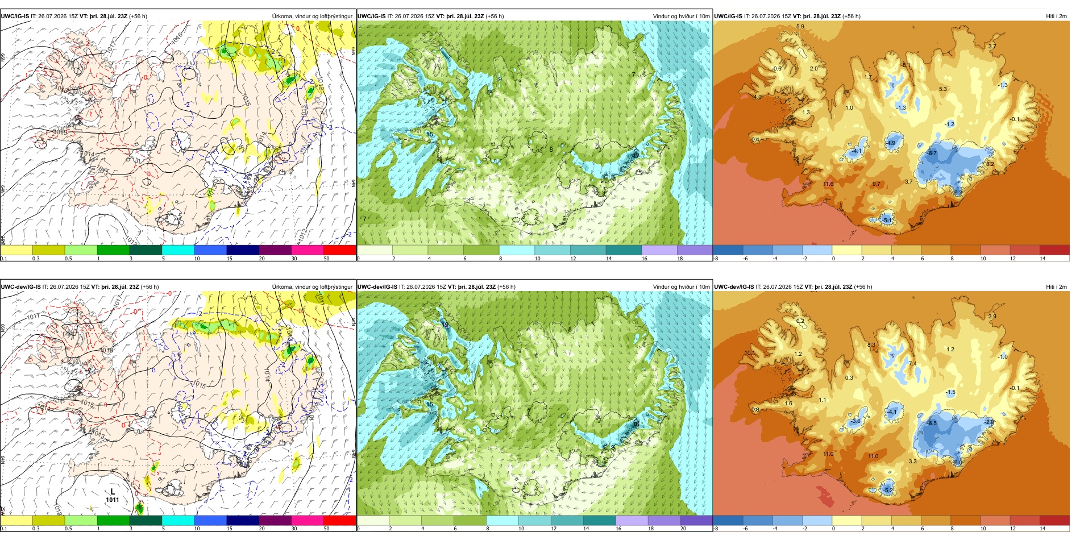Viewport: 1080px width, 540px height.
Task: Click the purple 20–30 swatch in UWC-dev precipitation legend
Action: point(275,520)
